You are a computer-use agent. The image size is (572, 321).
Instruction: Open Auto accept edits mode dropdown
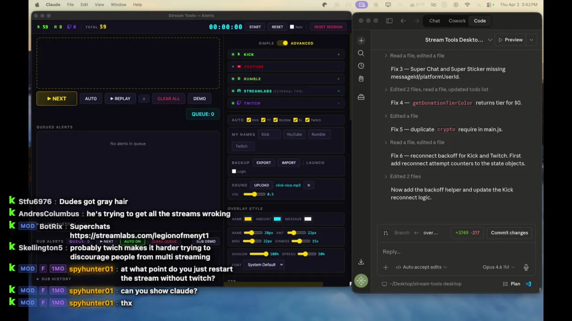click(x=422, y=267)
